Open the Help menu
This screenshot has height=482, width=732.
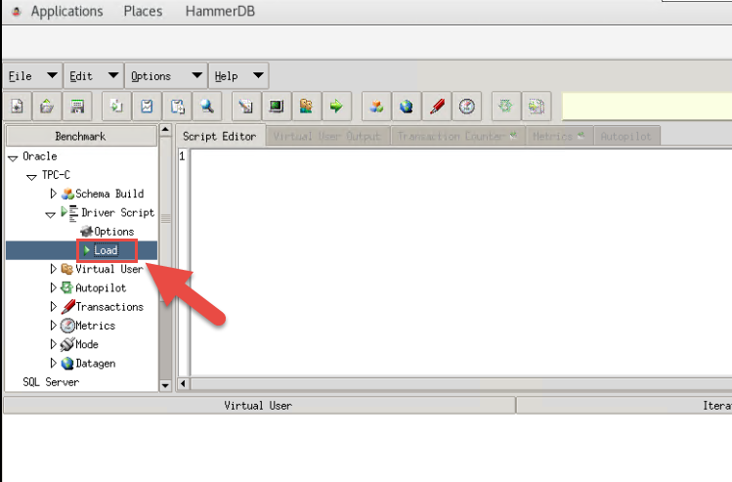[238, 75]
